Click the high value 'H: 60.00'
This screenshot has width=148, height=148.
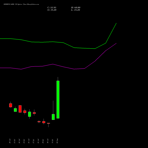[76, 8]
